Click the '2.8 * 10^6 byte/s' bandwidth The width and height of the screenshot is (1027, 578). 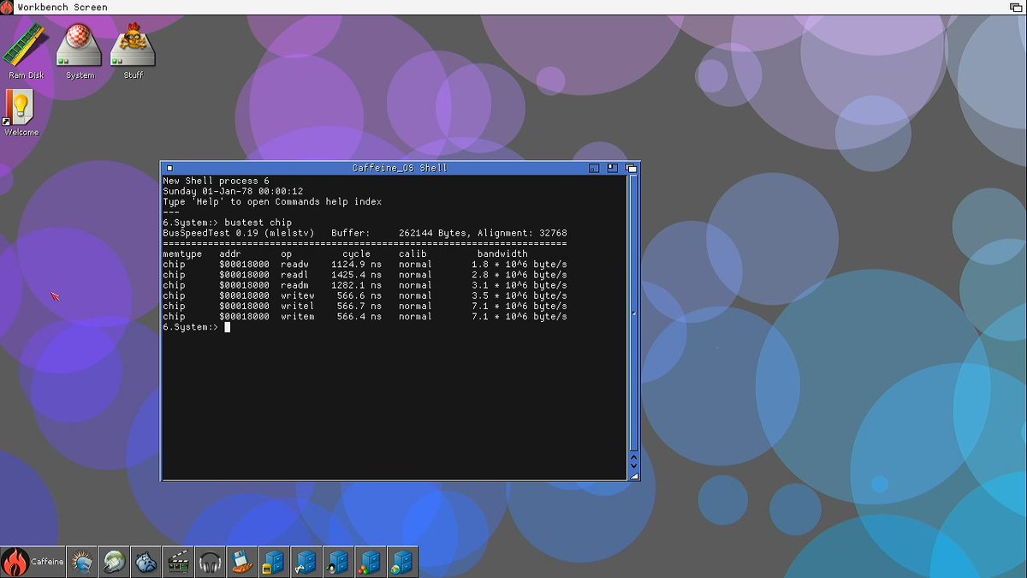click(x=519, y=275)
